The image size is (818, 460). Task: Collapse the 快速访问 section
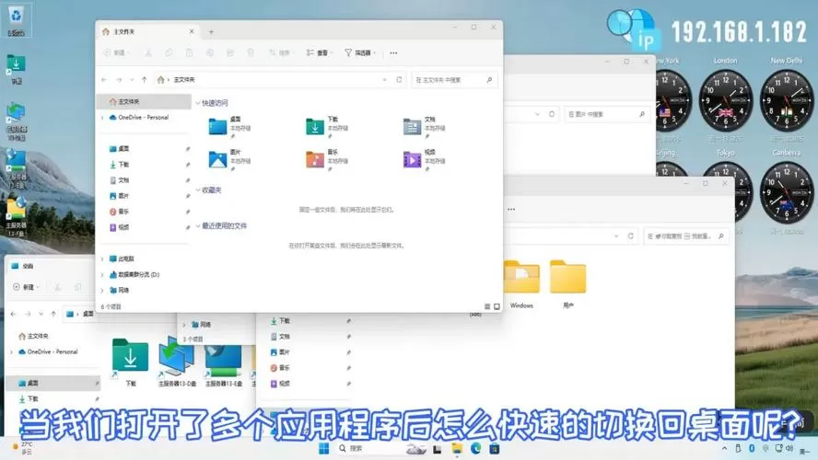click(198, 103)
